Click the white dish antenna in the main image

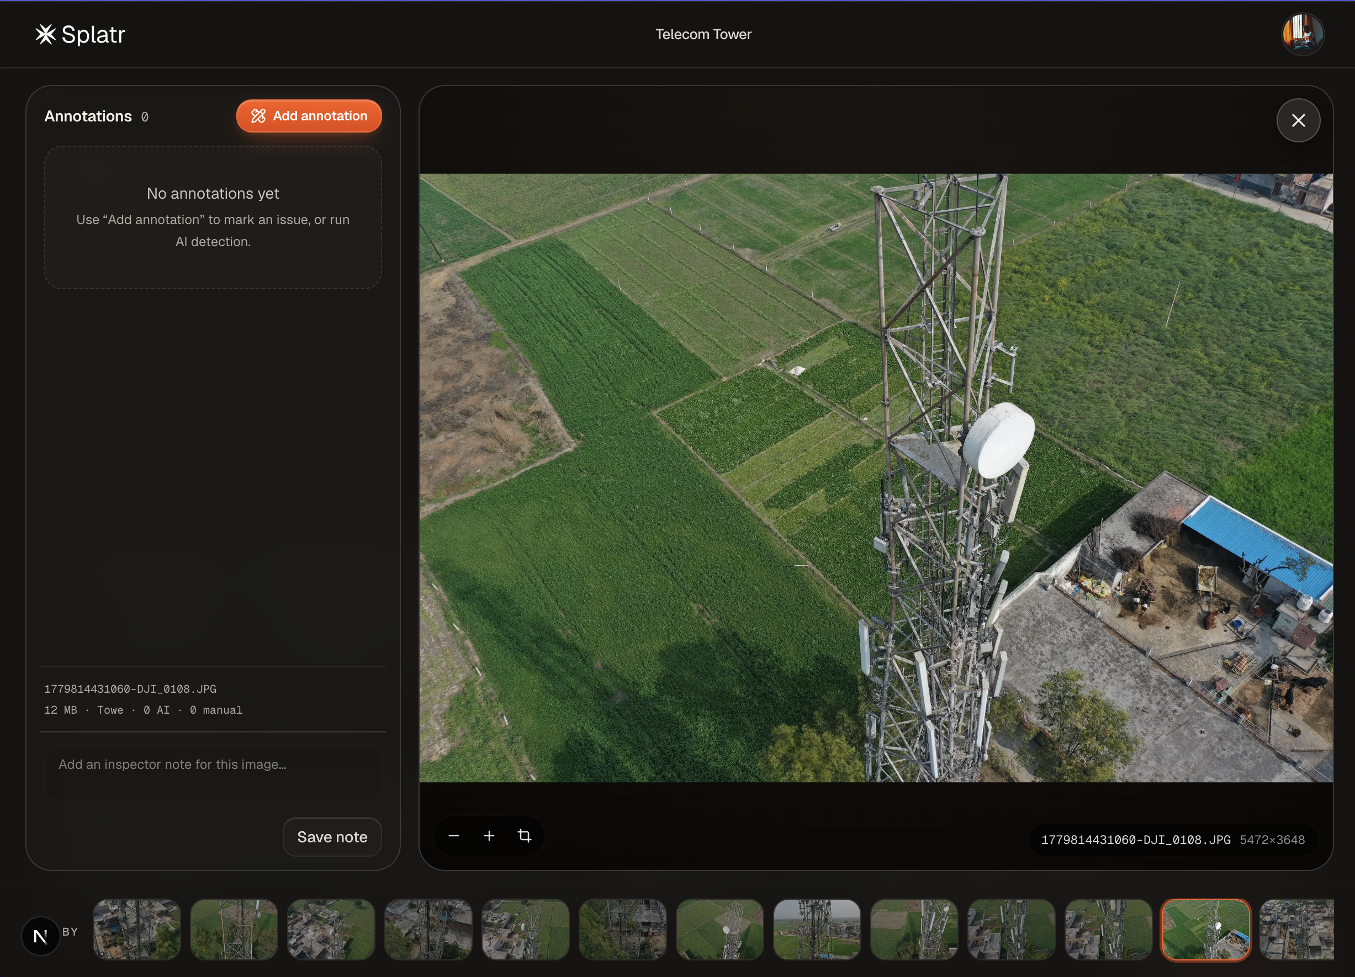pos(998,440)
